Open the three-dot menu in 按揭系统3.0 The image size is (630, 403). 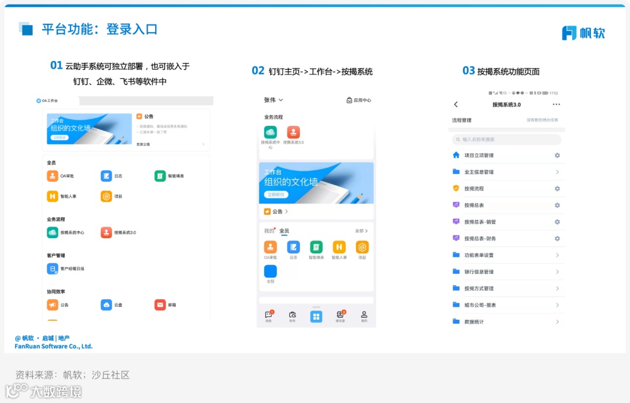pyautogui.click(x=556, y=104)
